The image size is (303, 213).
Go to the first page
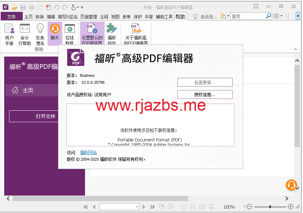[85, 207]
